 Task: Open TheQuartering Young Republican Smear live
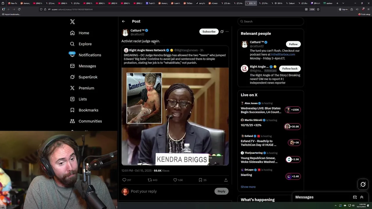(x=271, y=158)
